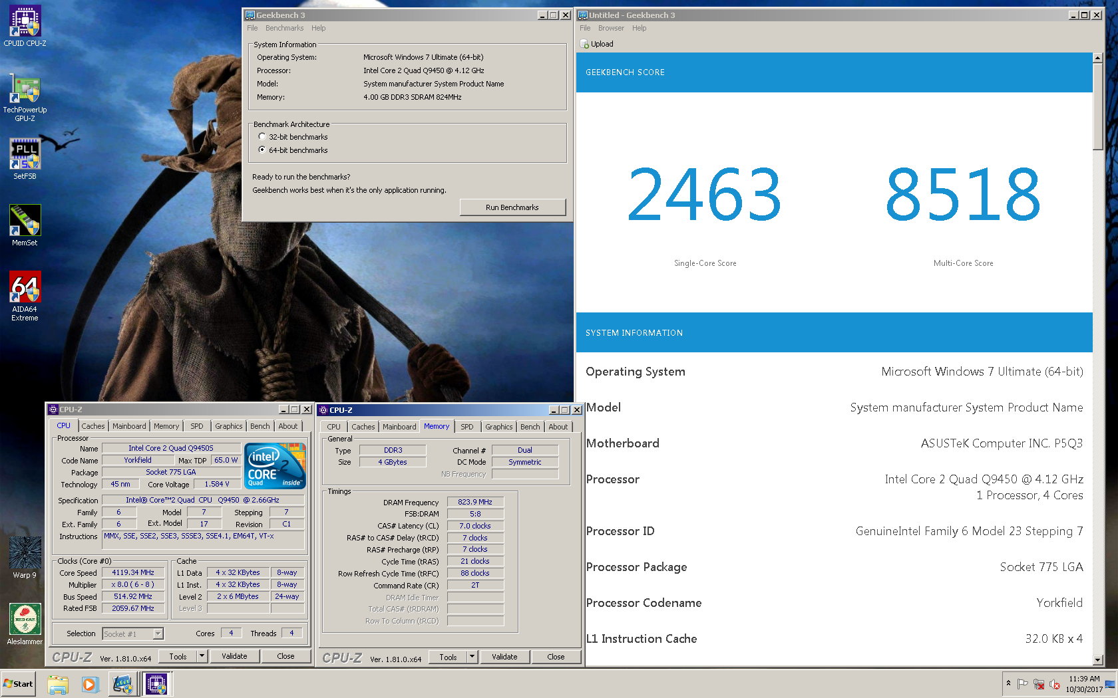Click Tools button in right CPU-Z
The height and width of the screenshot is (698, 1118).
448,657
